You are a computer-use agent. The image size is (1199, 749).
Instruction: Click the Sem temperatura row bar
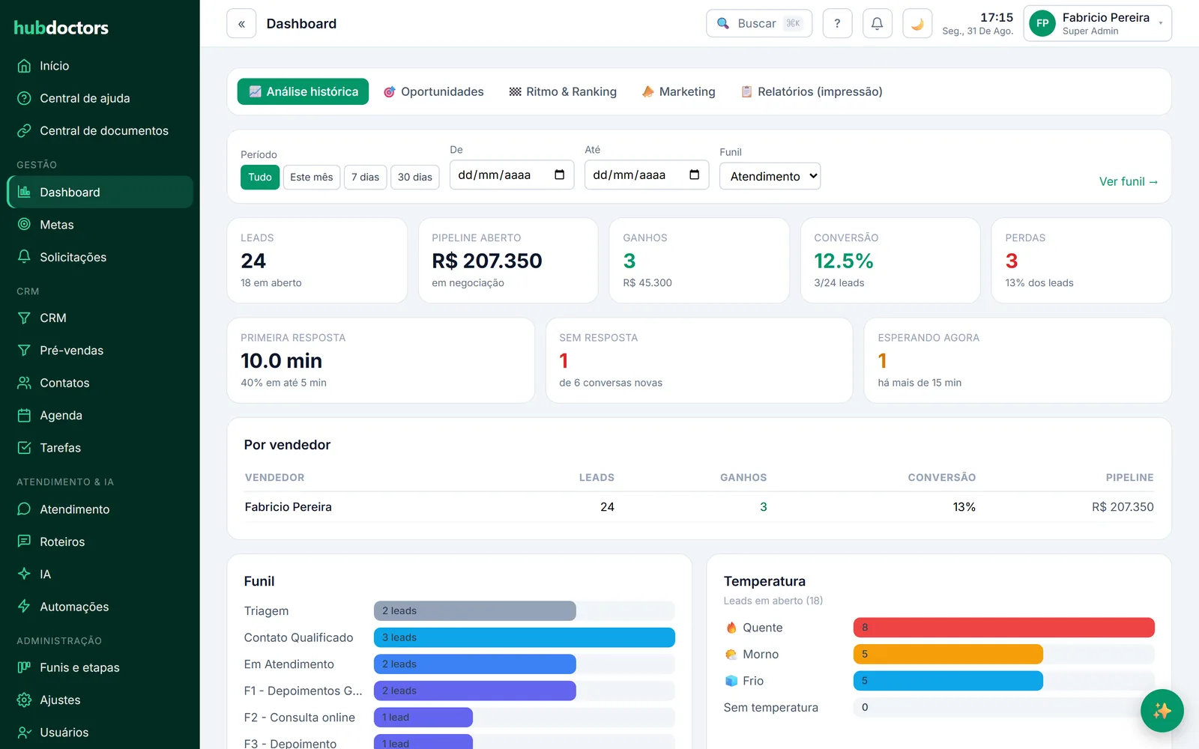(1004, 707)
